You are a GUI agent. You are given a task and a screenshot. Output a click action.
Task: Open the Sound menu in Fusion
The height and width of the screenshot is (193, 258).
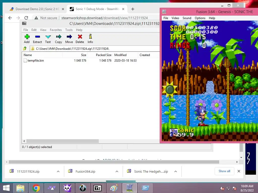tap(187, 18)
